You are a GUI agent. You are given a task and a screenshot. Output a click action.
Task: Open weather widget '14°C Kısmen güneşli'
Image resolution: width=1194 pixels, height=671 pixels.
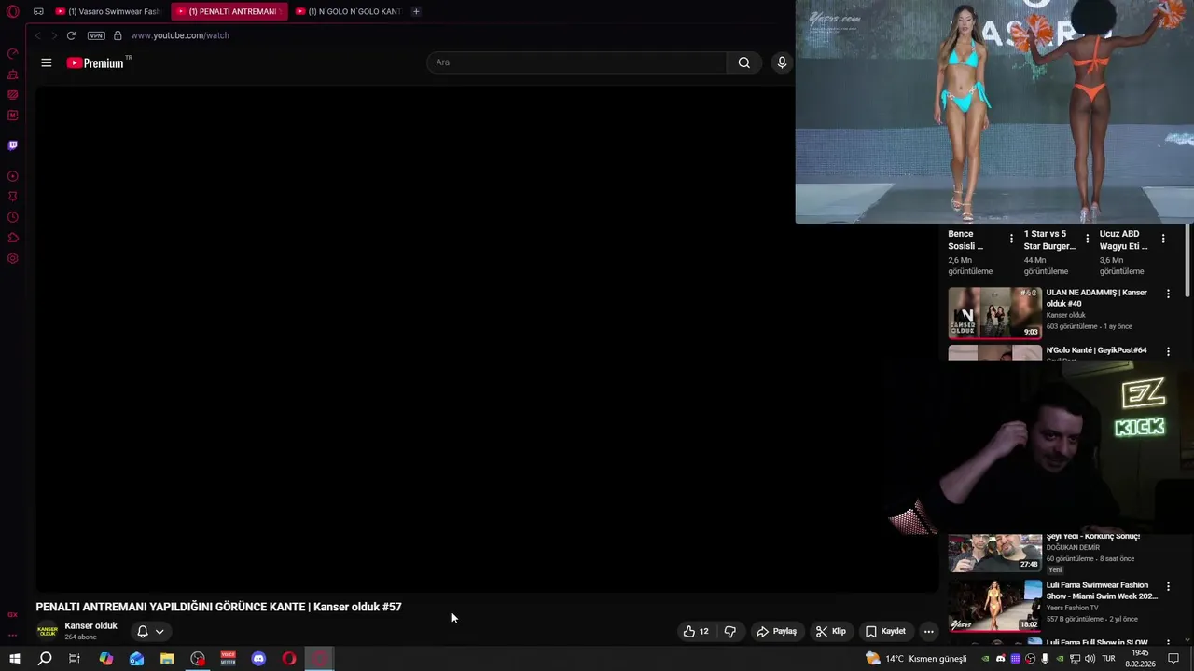tap(916, 659)
